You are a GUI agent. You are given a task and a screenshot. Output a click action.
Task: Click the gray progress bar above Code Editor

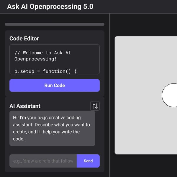pos(55,24)
